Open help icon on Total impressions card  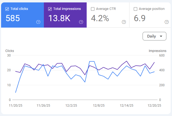point(81,22)
